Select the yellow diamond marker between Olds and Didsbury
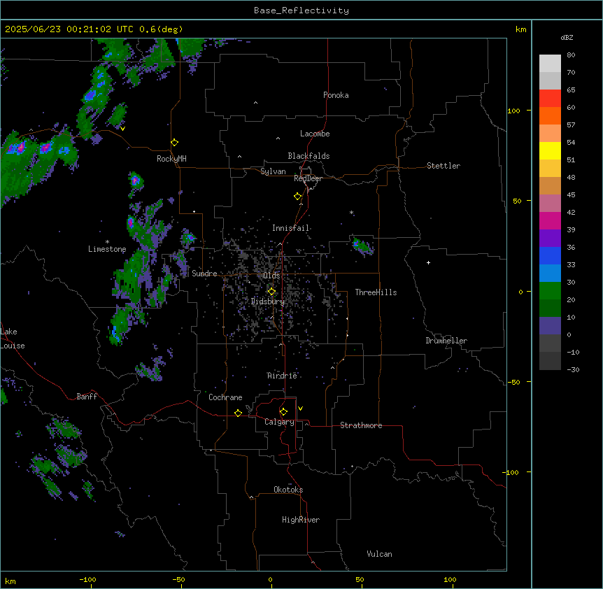This screenshot has height=589, width=603. (x=272, y=292)
